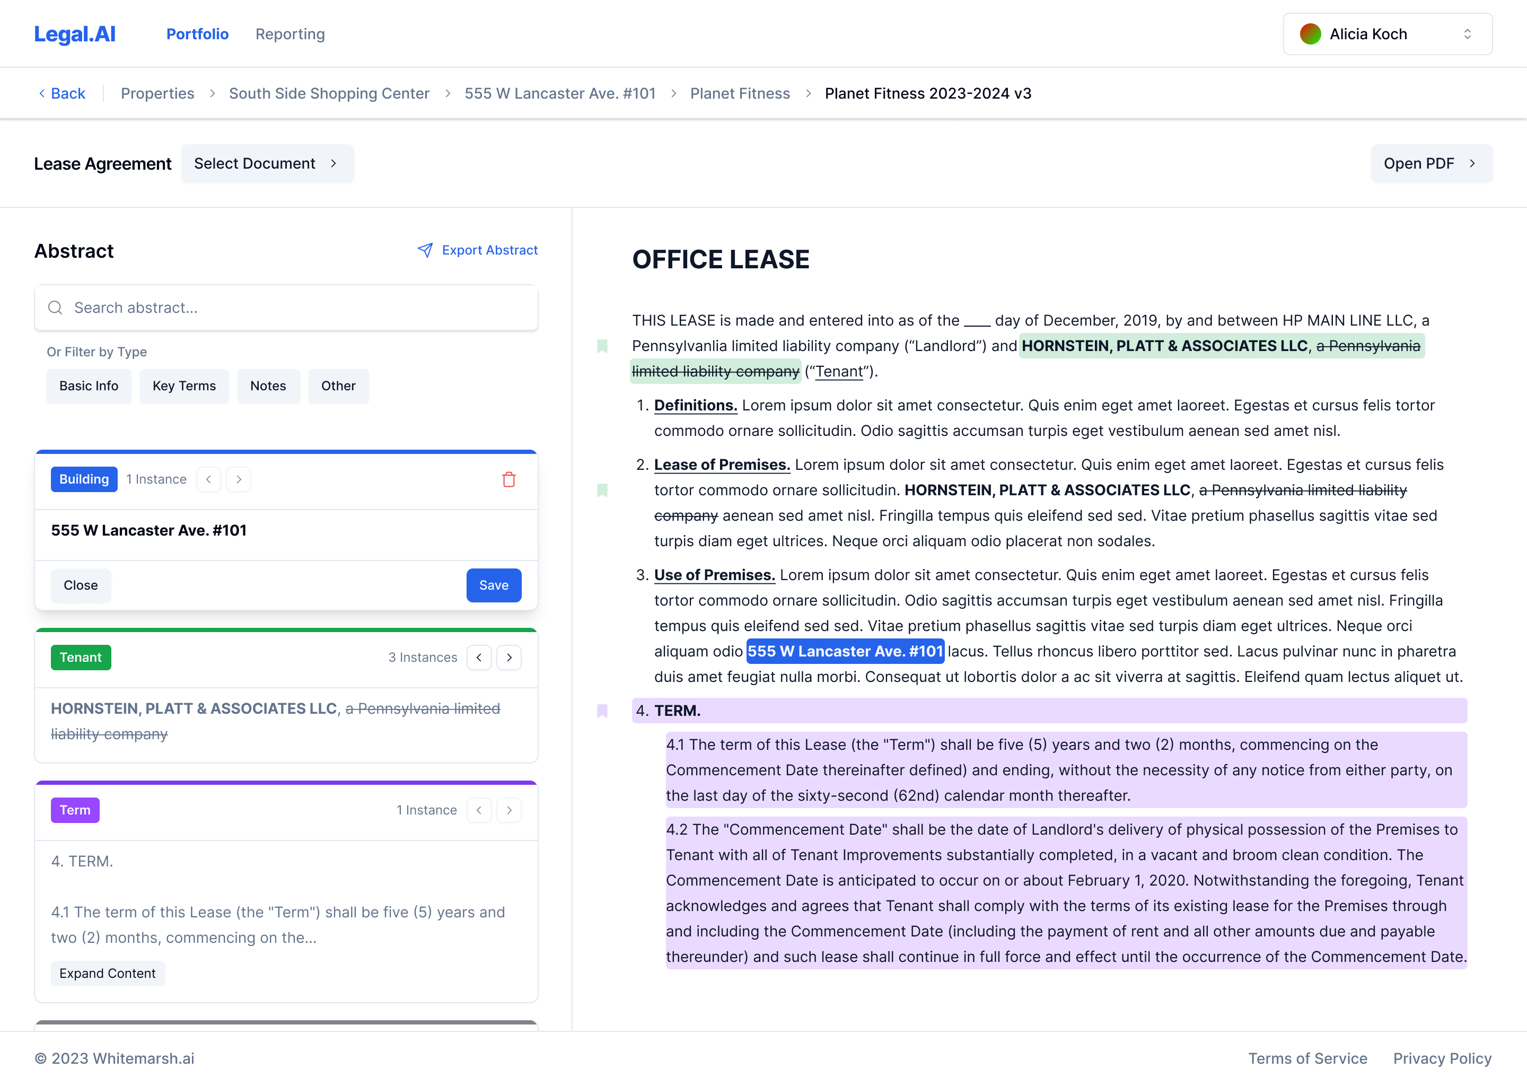Filter by Key Terms type

click(184, 386)
